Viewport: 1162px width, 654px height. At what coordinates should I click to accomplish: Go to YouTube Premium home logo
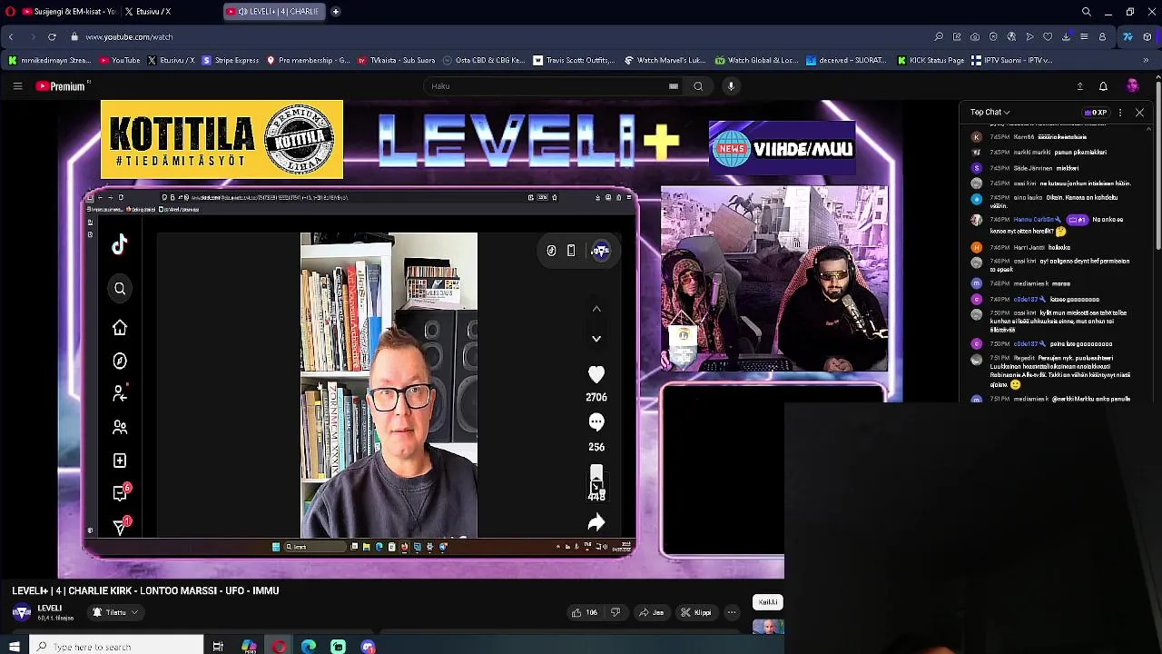(61, 86)
